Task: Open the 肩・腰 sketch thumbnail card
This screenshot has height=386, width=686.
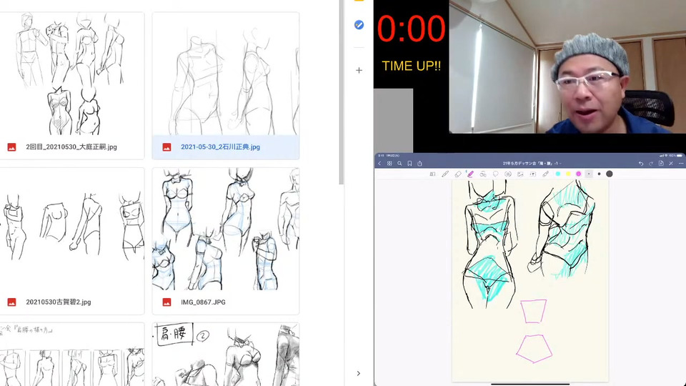Action: point(226,355)
